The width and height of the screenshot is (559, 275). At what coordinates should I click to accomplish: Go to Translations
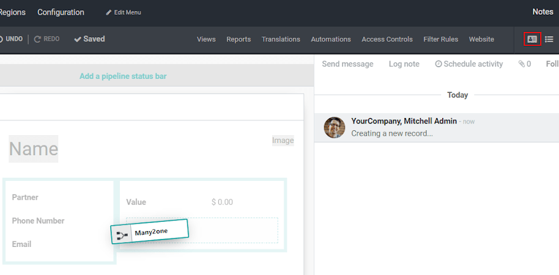coord(281,39)
